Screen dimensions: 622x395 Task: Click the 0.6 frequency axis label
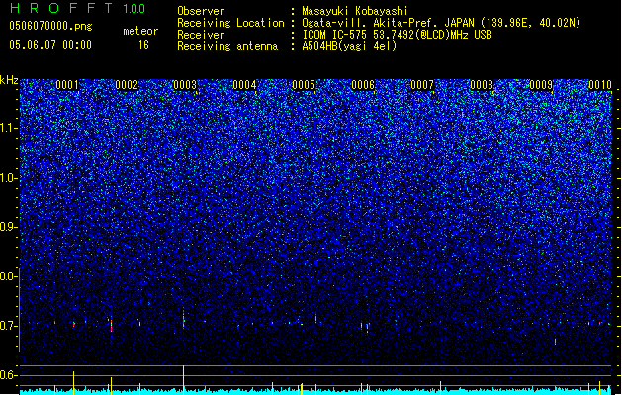[x=9, y=375]
